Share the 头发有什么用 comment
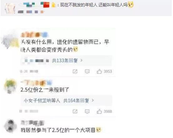This screenshot has height=138, width=173. (x=75, y=72)
